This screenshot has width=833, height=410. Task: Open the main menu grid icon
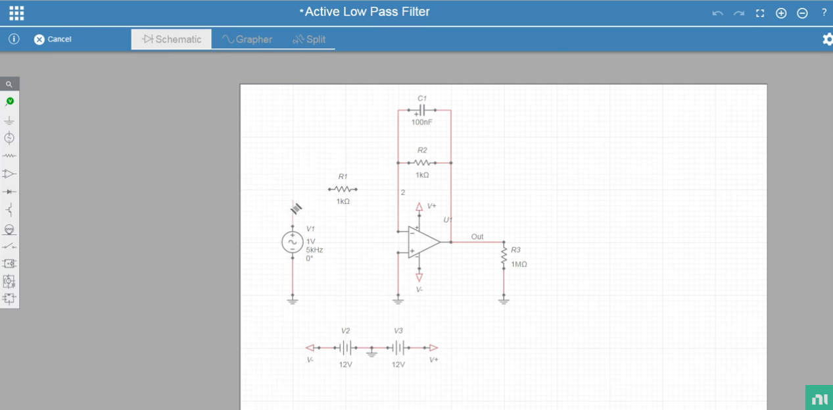click(16, 13)
